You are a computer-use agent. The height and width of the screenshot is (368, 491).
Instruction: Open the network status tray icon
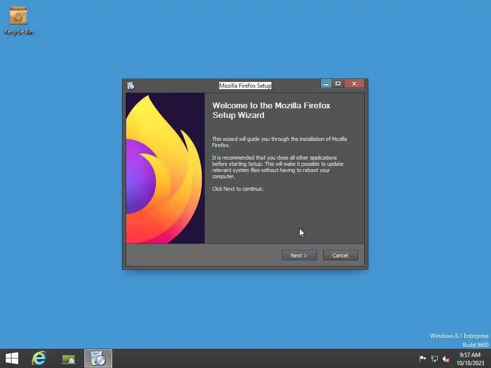point(434,358)
